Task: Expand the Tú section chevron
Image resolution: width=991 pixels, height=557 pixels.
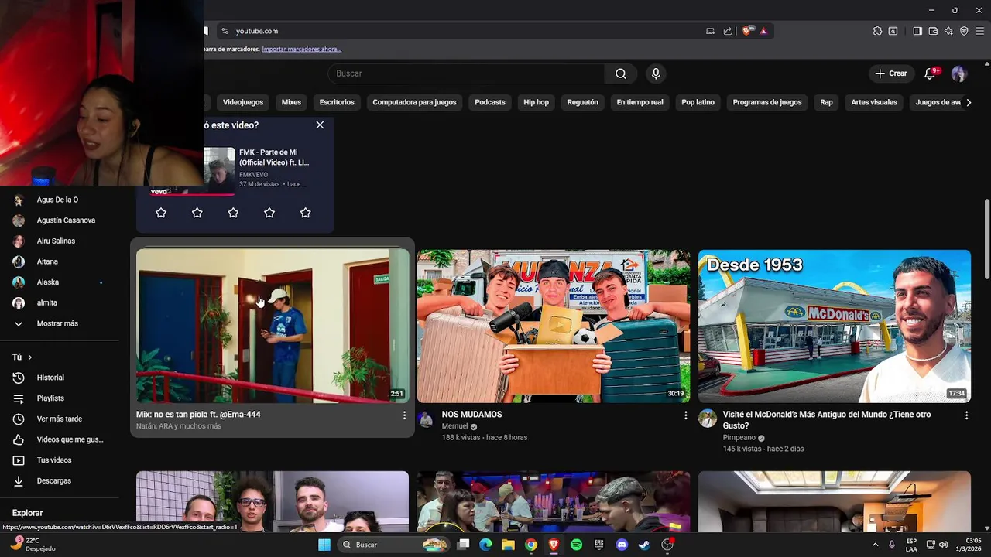Action: [30, 357]
